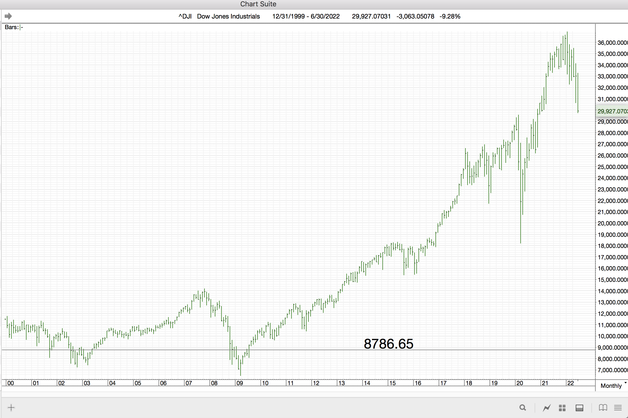
Task: Click the 12/31/1999 - 6/30/2022 date range
Action: 306,16
